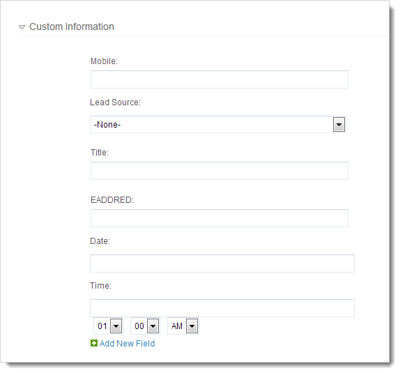The height and width of the screenshot is (373, 400).
Task: Follow the Add New Field link
Action: tap(127, 344)
